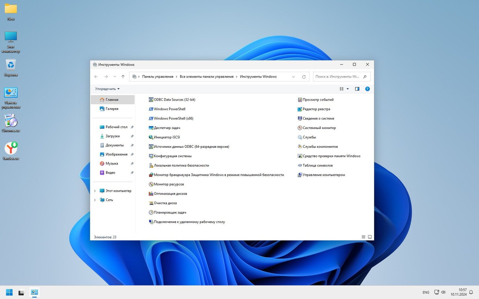Click the ENG language indicator
The height and width of the screenshot is (299, 479).
[x=426, y=292]
